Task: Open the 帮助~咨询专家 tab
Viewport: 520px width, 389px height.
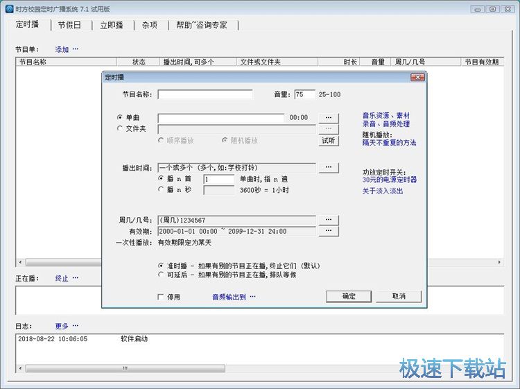Action: coord(202,25)
